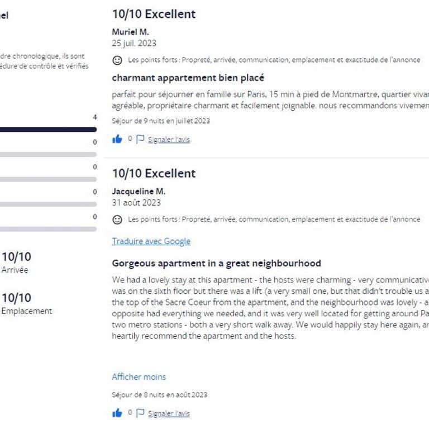The width and height of the screenshot is (429, 429).
Task: Open 'Signaler l'avis' link under Jacqueline's review
Action: tap(169, 413)
